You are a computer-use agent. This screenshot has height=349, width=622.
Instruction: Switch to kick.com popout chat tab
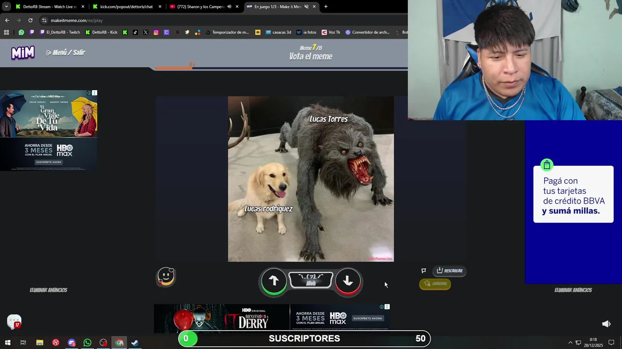126,7
